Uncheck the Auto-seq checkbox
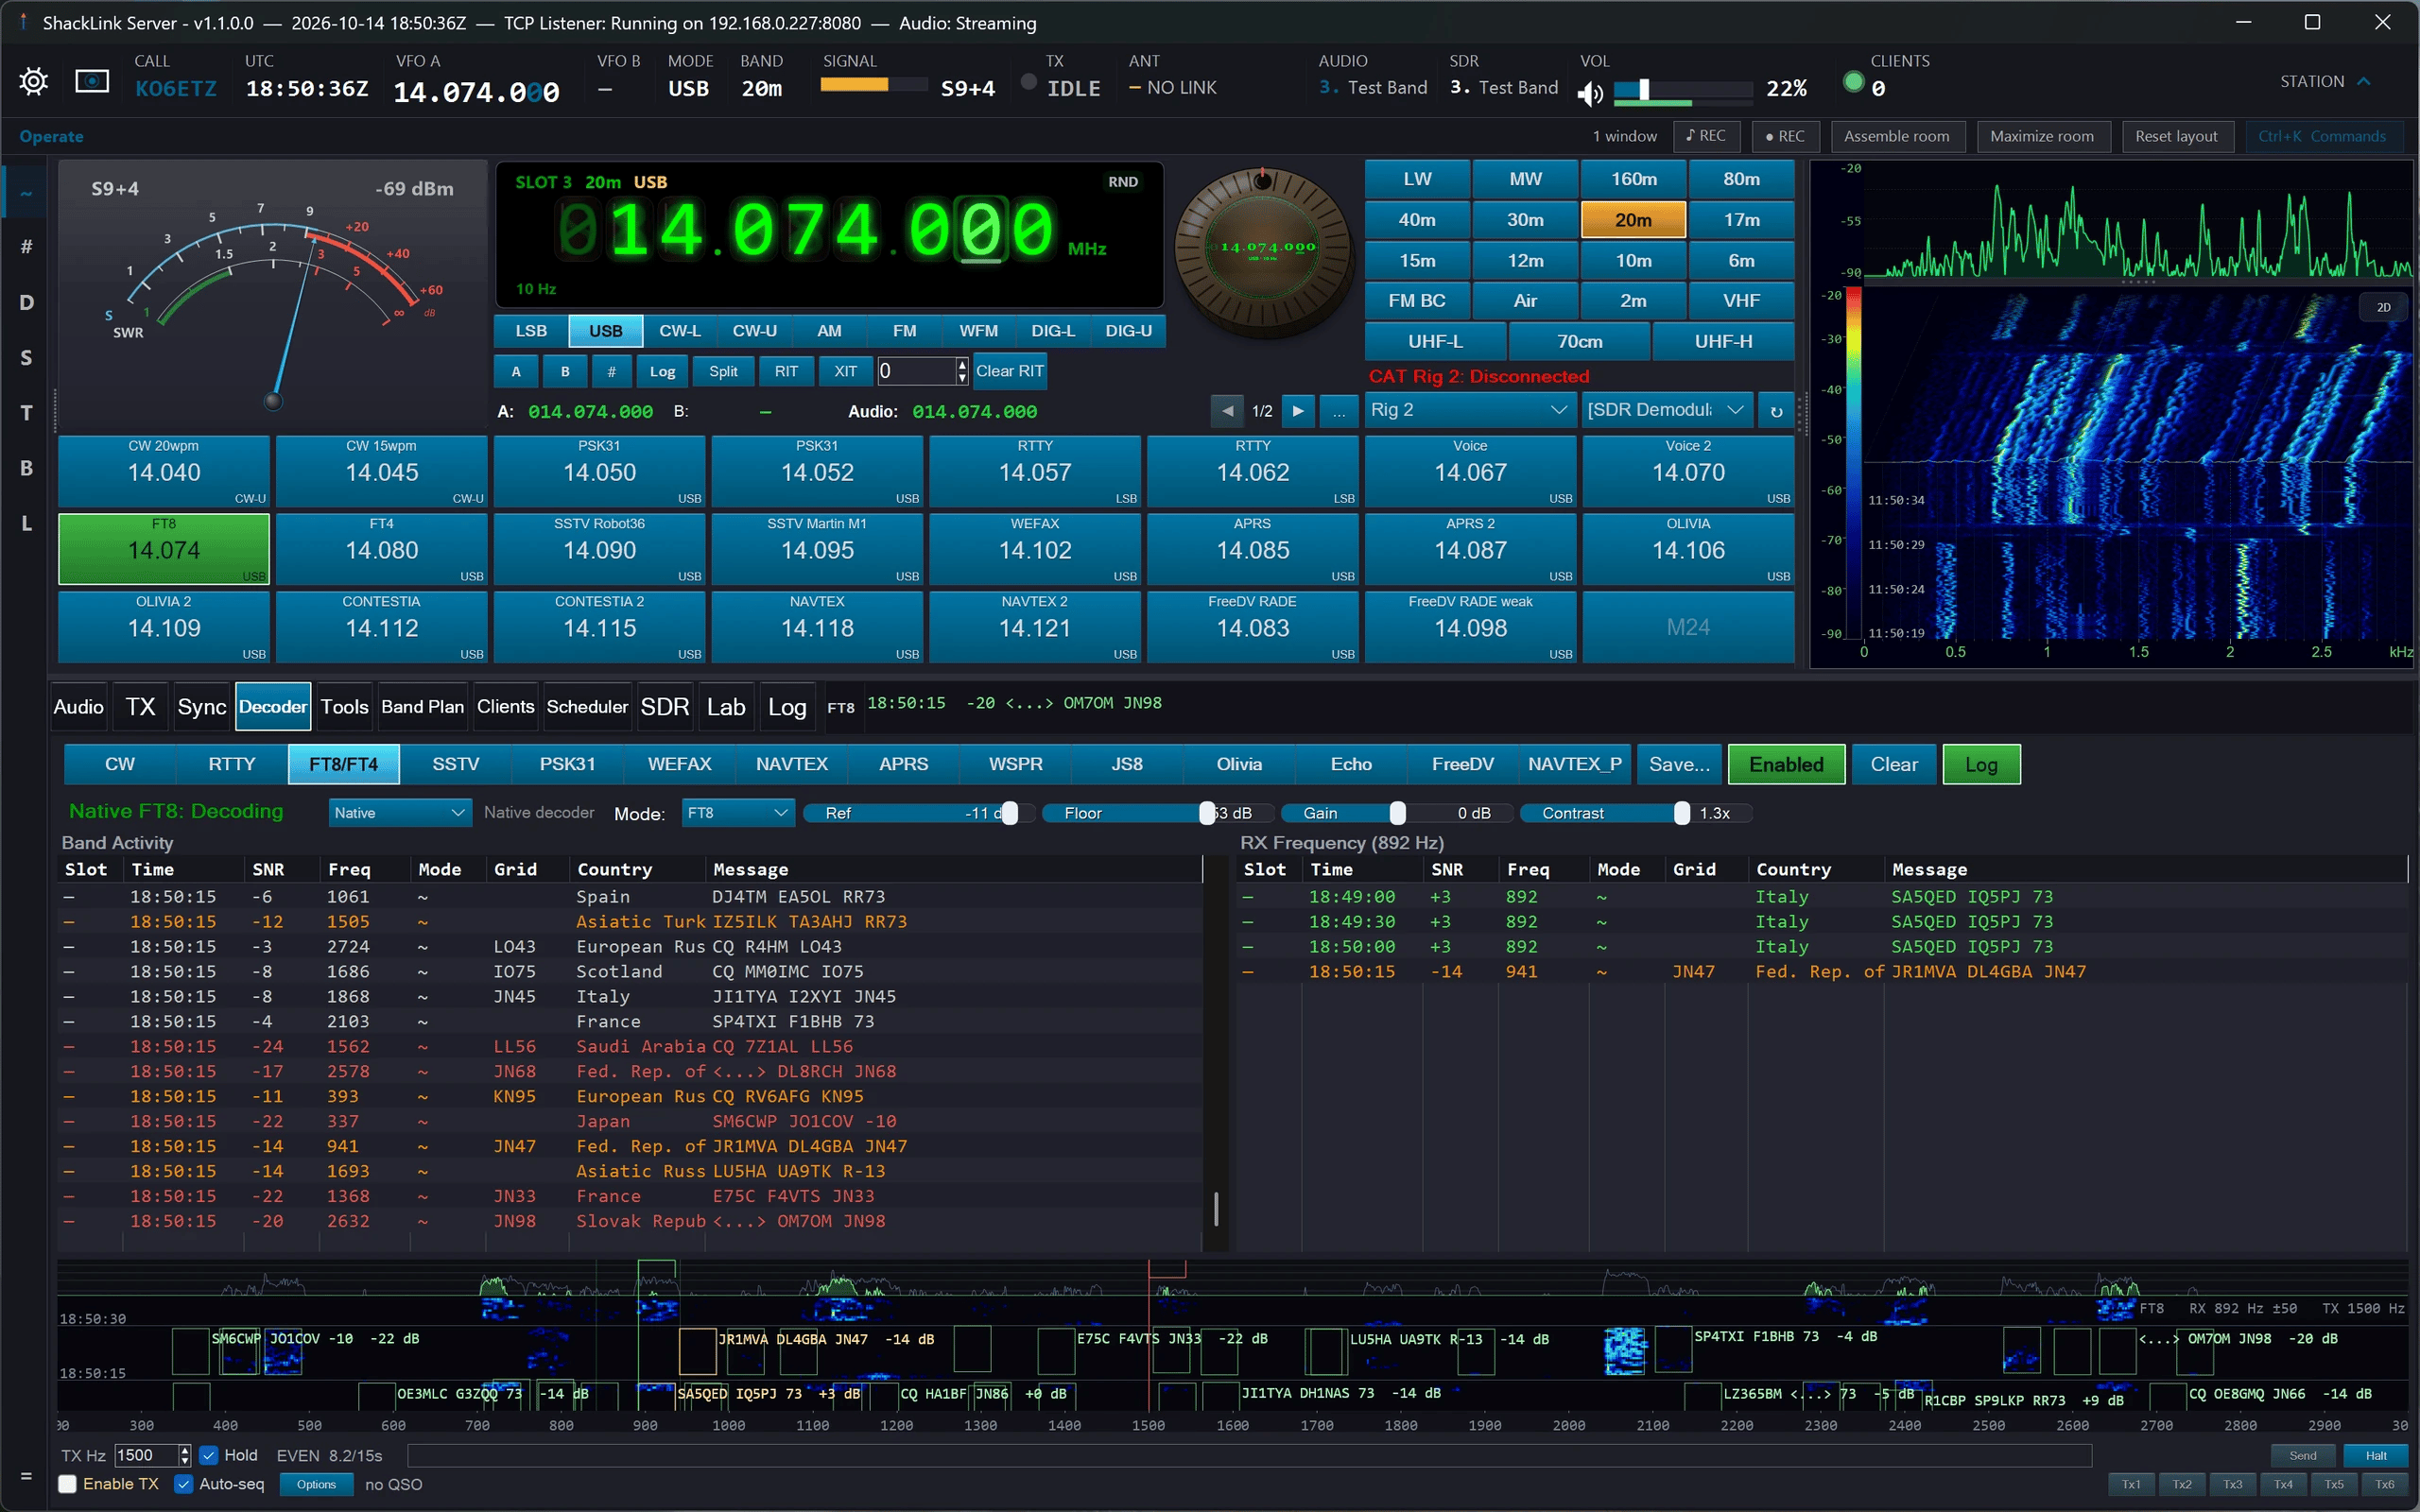 (184, 1484)
